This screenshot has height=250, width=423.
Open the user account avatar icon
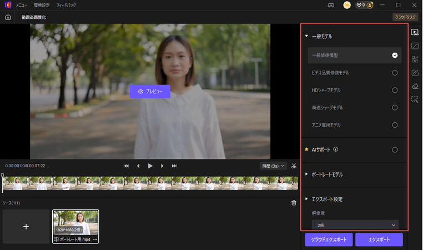(x=370, y=5)
